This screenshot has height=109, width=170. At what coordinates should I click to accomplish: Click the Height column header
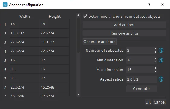(55, 16)
